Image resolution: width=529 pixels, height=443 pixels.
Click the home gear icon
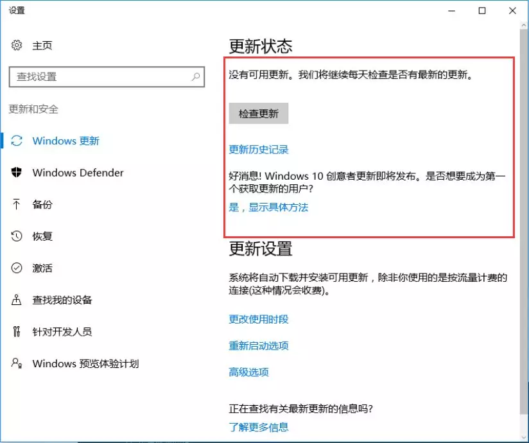click(17, 46)
